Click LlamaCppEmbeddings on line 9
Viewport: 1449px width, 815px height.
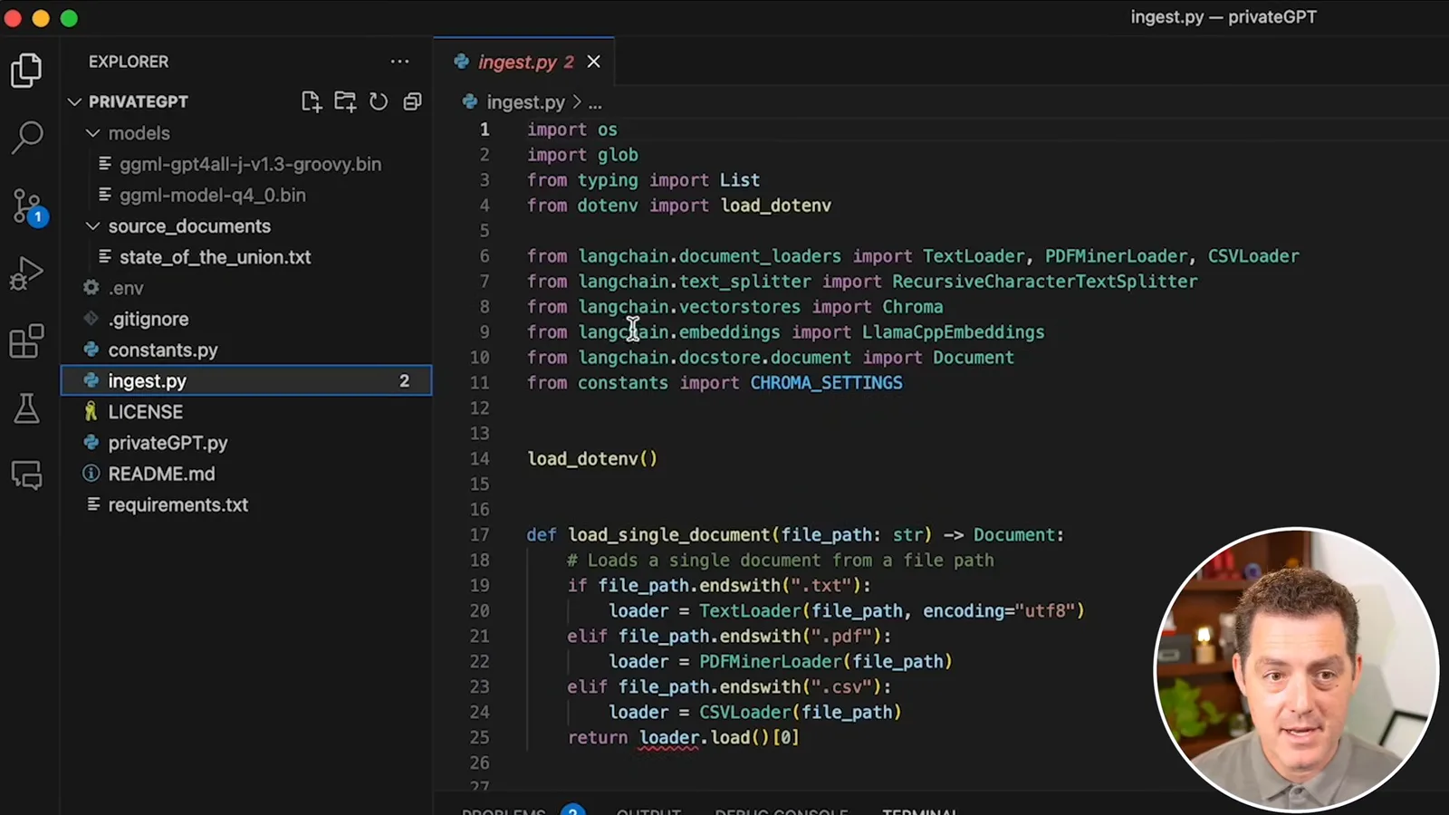pos(953,332)
